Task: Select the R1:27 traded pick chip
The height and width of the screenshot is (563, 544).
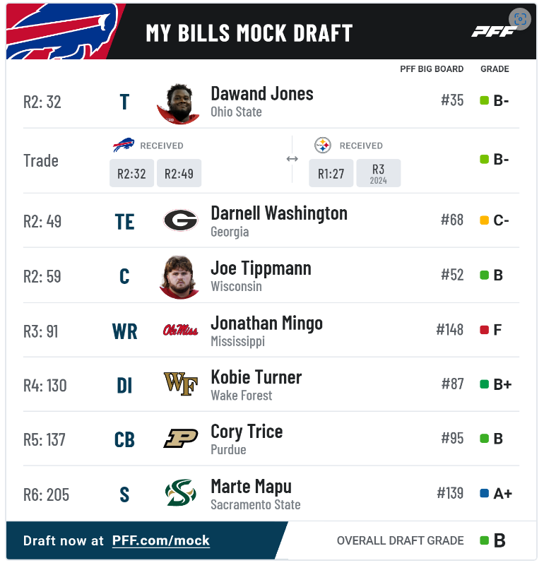Action: [x=331, y=174]
